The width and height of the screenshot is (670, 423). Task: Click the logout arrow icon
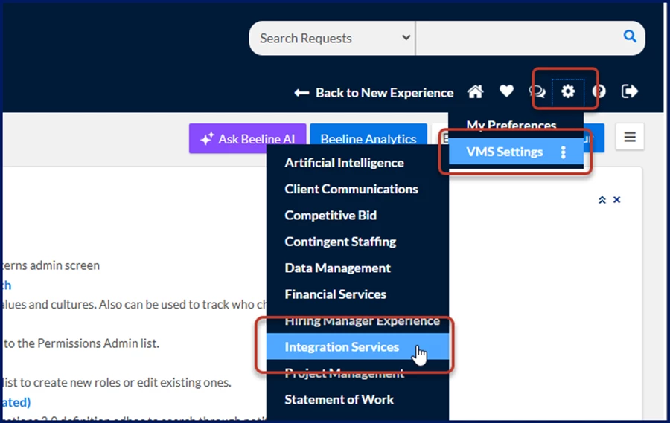click(629, 91)
